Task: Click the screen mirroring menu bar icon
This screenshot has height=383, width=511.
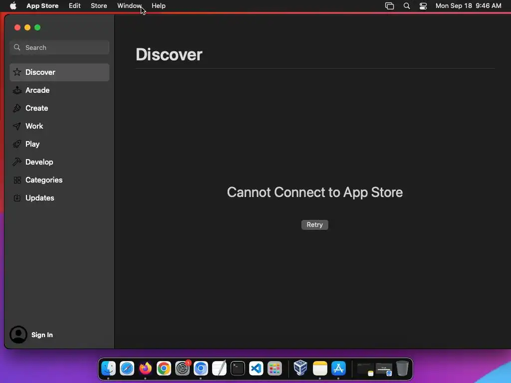Action: point(389,6)
